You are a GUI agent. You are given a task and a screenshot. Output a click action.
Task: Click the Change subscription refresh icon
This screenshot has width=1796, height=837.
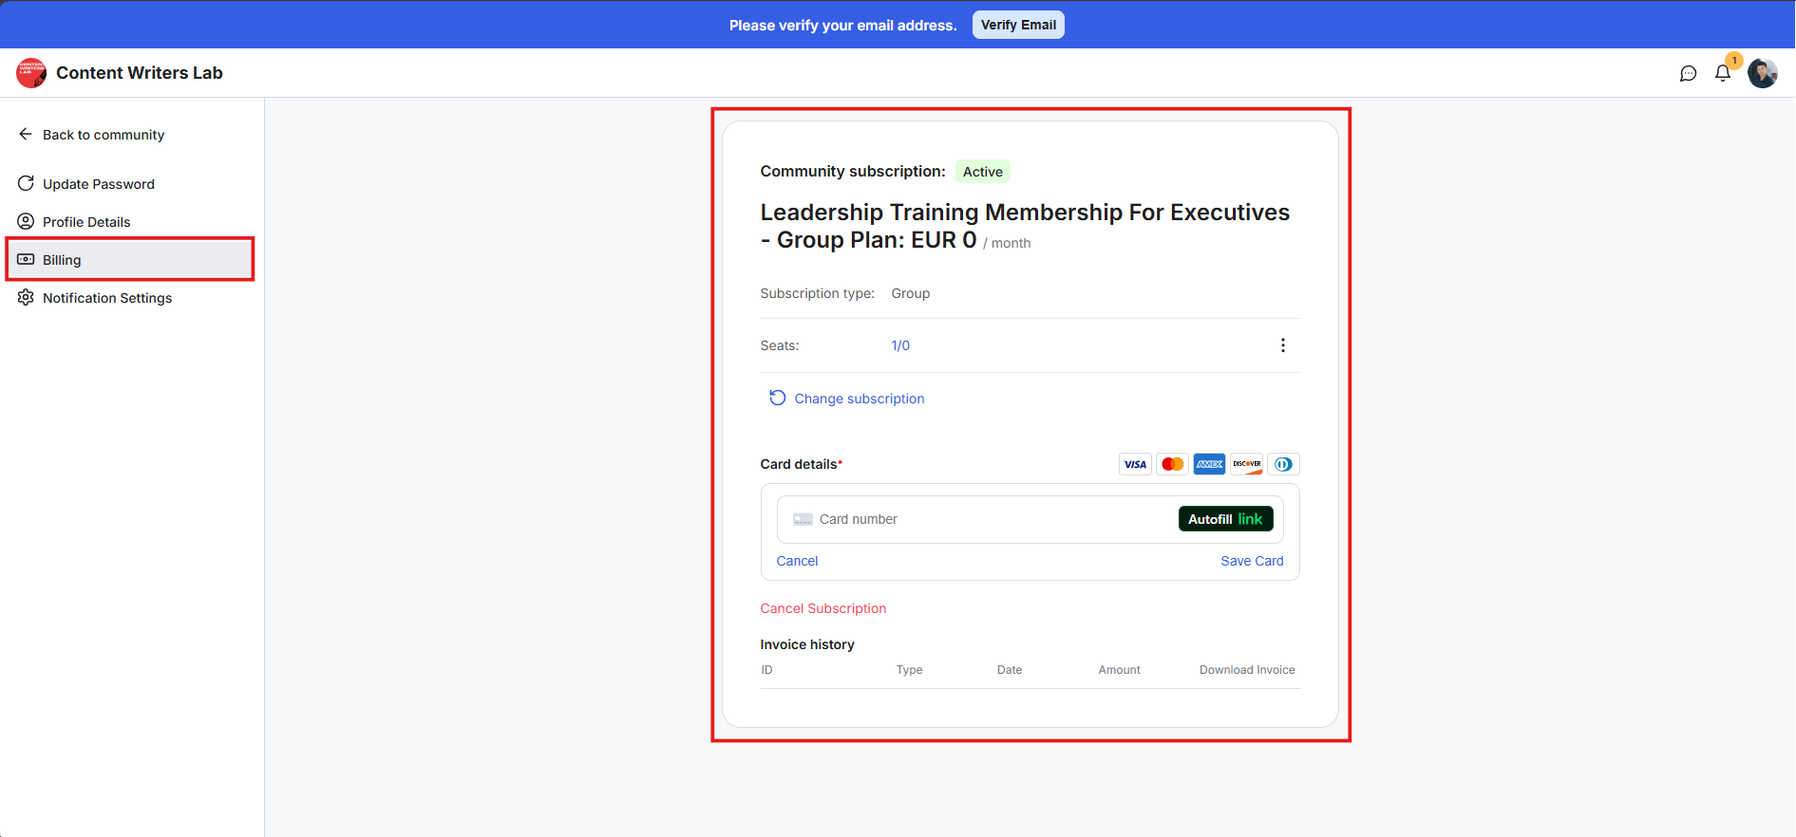[x=777, y=398]
